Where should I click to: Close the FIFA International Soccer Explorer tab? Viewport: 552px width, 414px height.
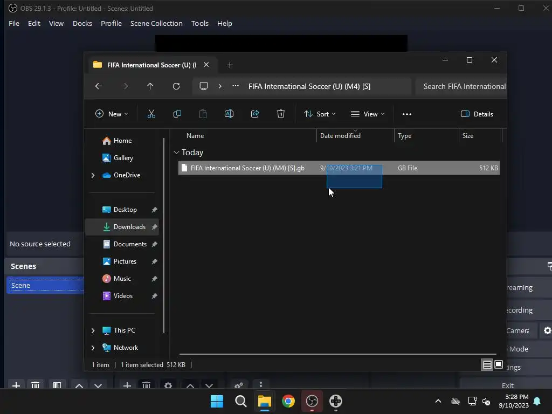[x=206, y=65]
